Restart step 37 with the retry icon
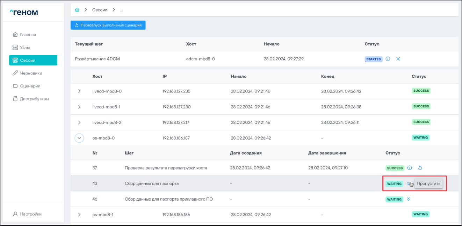The height and width of the screenshot is (226, 462). click(x=420, y=168)
